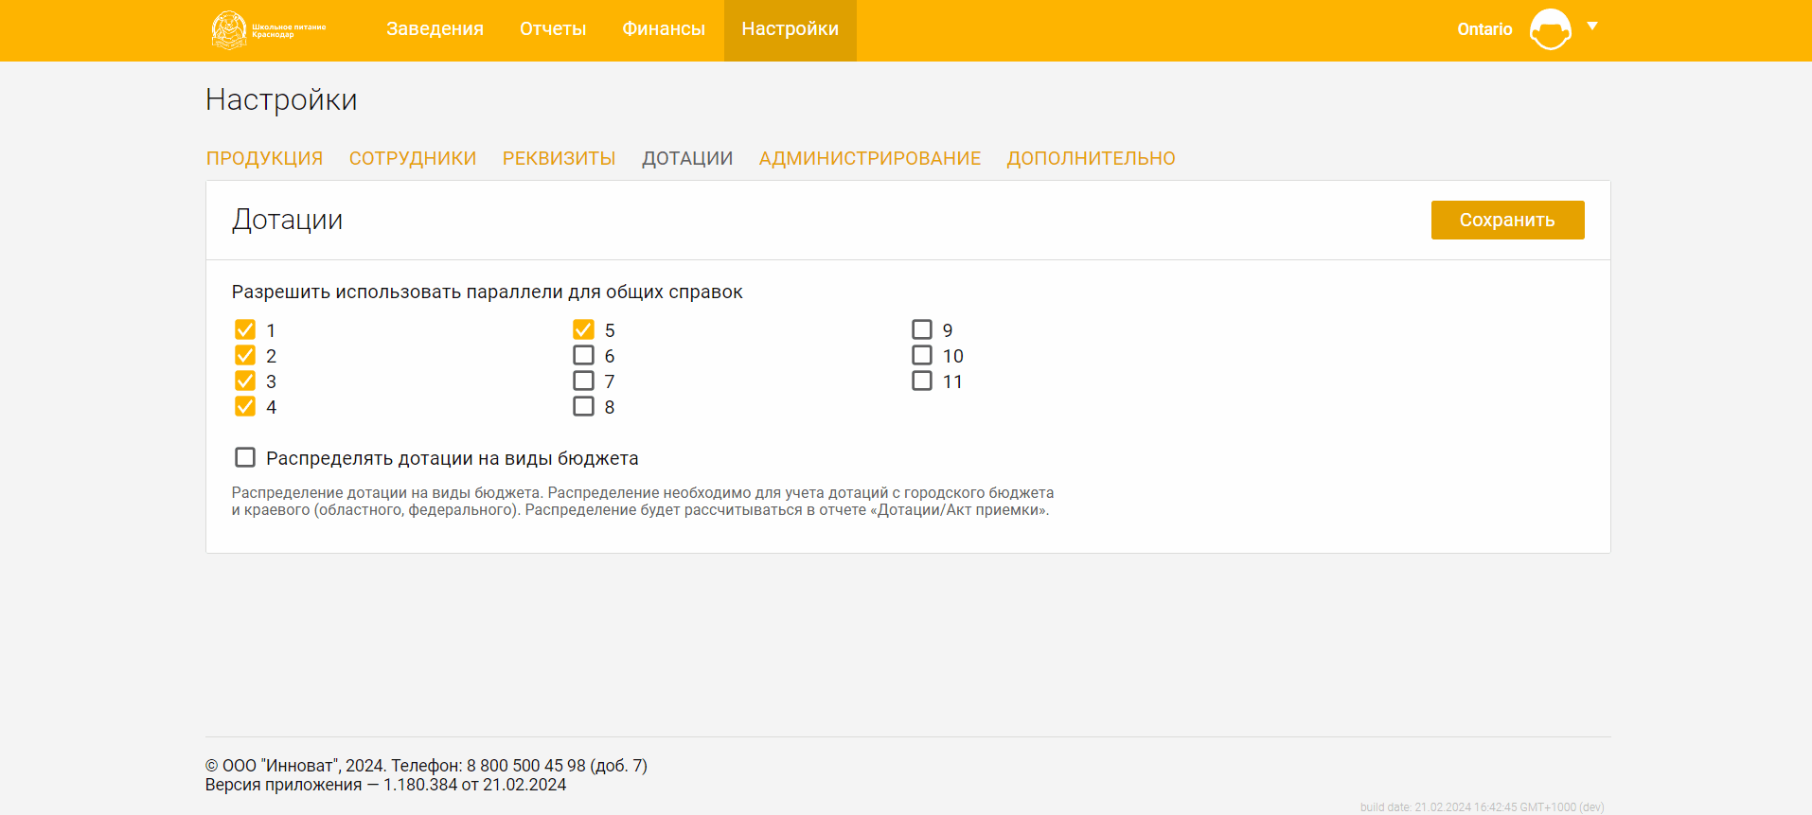The width and height of the screenshot is (1812, 815).
Task: Select the Дополнительно tab
Action: tap(1091, 158)
